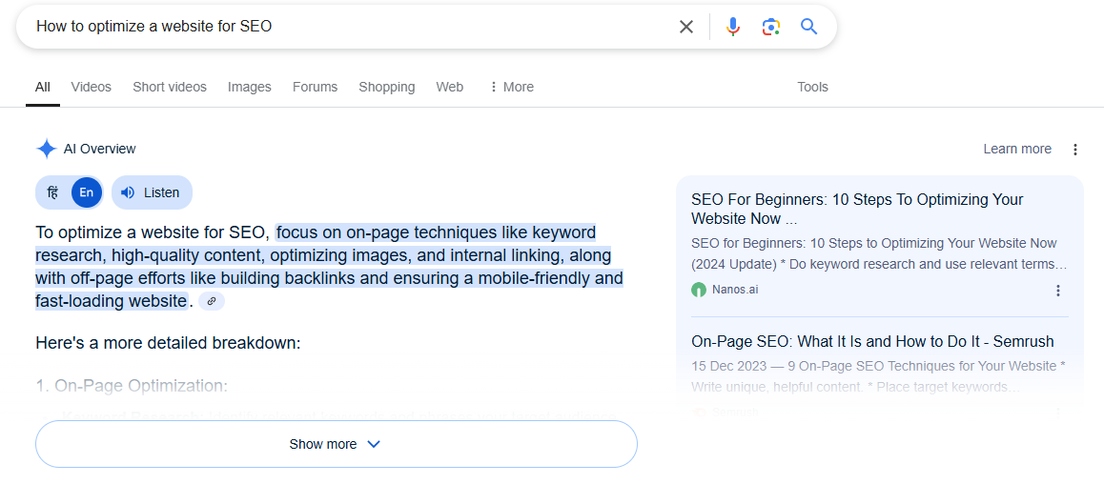The height and width of the screenshot is (484, 1104).
Task: Click the AI Overview sparkle icon
Action: click(x=46, y=149)
